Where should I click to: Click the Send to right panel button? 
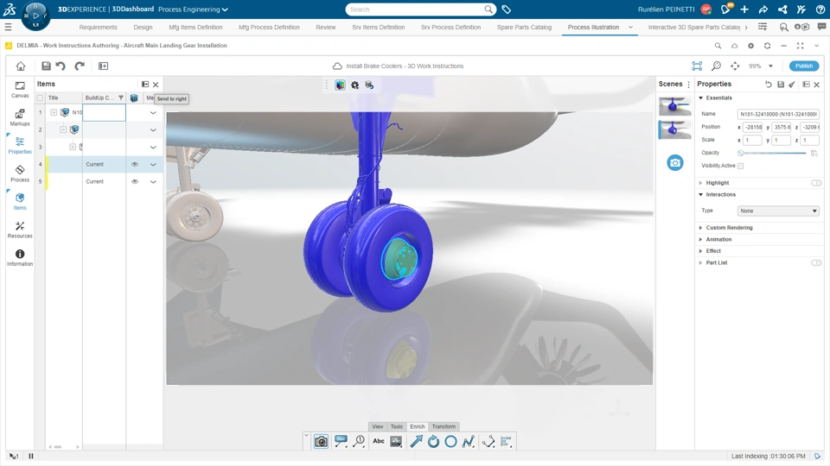tap(145, 85)
